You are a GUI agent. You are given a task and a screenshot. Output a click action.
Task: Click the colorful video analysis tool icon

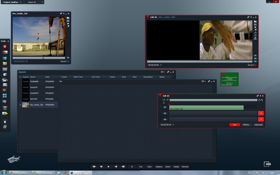click(5, 90)
